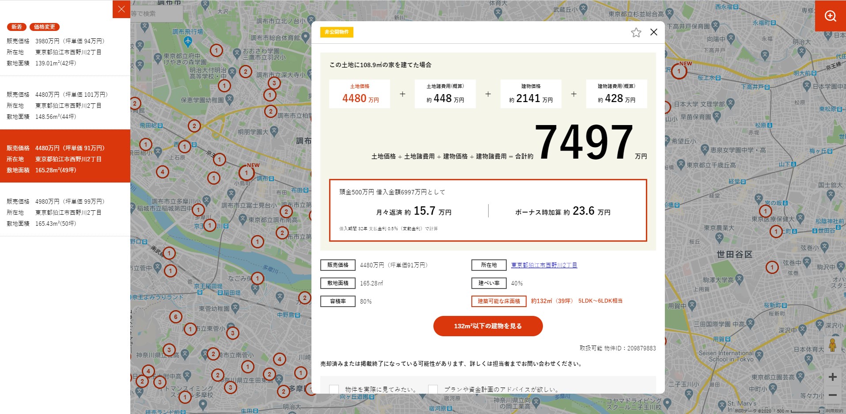
Task: Zoom in the map with plus button
Action: [x=832, y=377]
